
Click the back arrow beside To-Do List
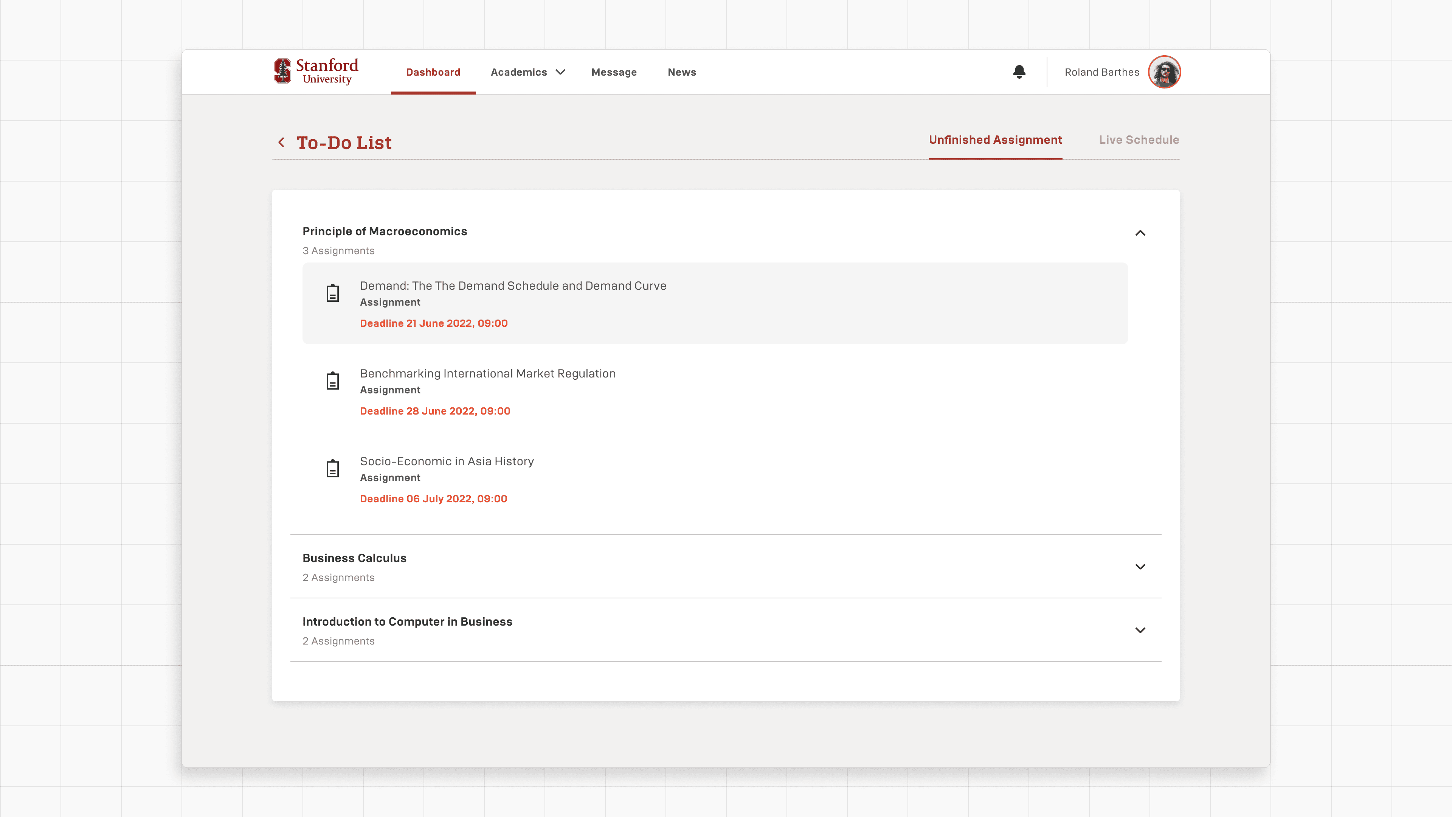(281, 142)
